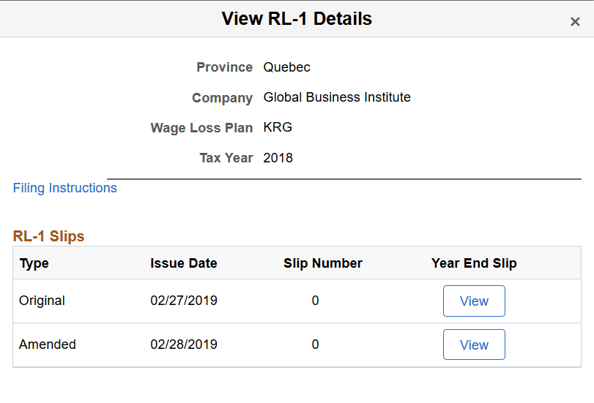This screenshot has width=594, height=403.
Task: Click the Issue Date column header
Action: (184, 263)
